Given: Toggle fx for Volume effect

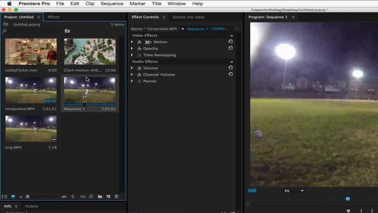Looking at the screenshot, I should click(139, 68).
